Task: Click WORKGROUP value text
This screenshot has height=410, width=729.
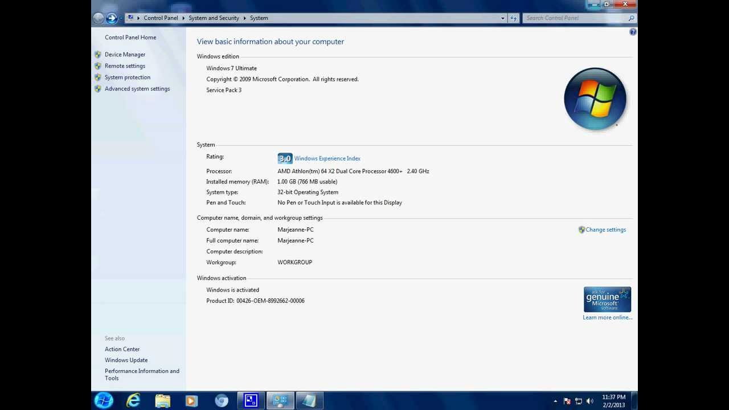Action: pyautogui.click(x=294, y=263)
